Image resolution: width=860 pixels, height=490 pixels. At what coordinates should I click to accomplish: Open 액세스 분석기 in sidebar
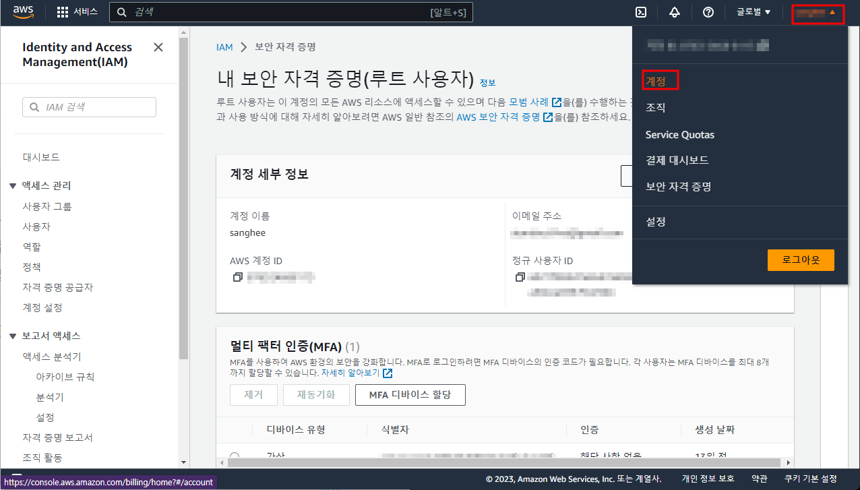(52, 357)
